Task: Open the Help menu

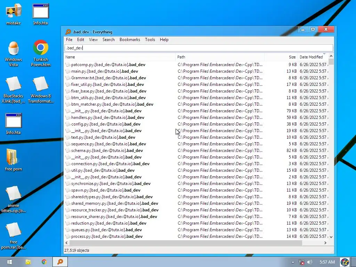Action: click(x=164, y=40)
